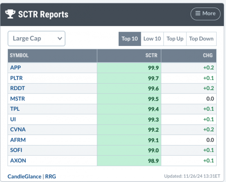Click the 99.6 SCTR value for RDDT
The image size is (226, 182).
tap(153, 89)
